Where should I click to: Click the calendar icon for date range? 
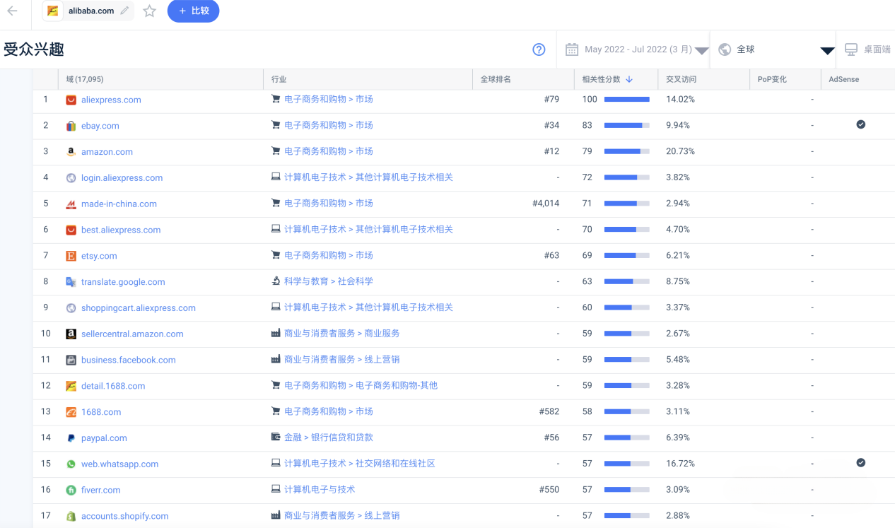[572, 49]
